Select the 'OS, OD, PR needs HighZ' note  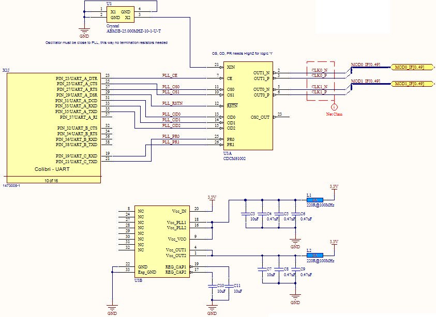pos(242,54)
